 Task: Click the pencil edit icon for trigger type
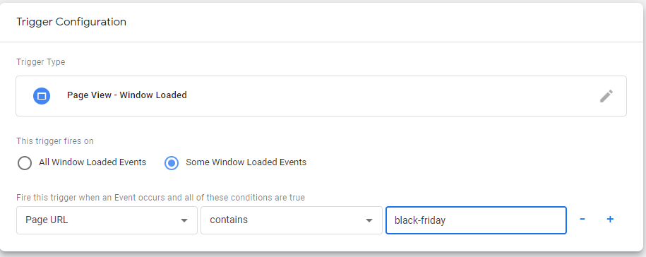click(606, 96)
